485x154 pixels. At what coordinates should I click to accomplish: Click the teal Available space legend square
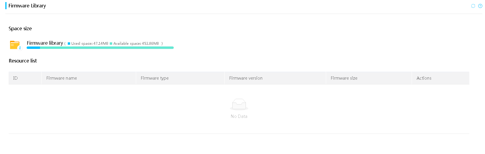(x=111, y=44)
